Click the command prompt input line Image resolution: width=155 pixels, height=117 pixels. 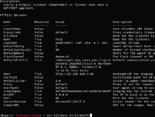(46, 115)
